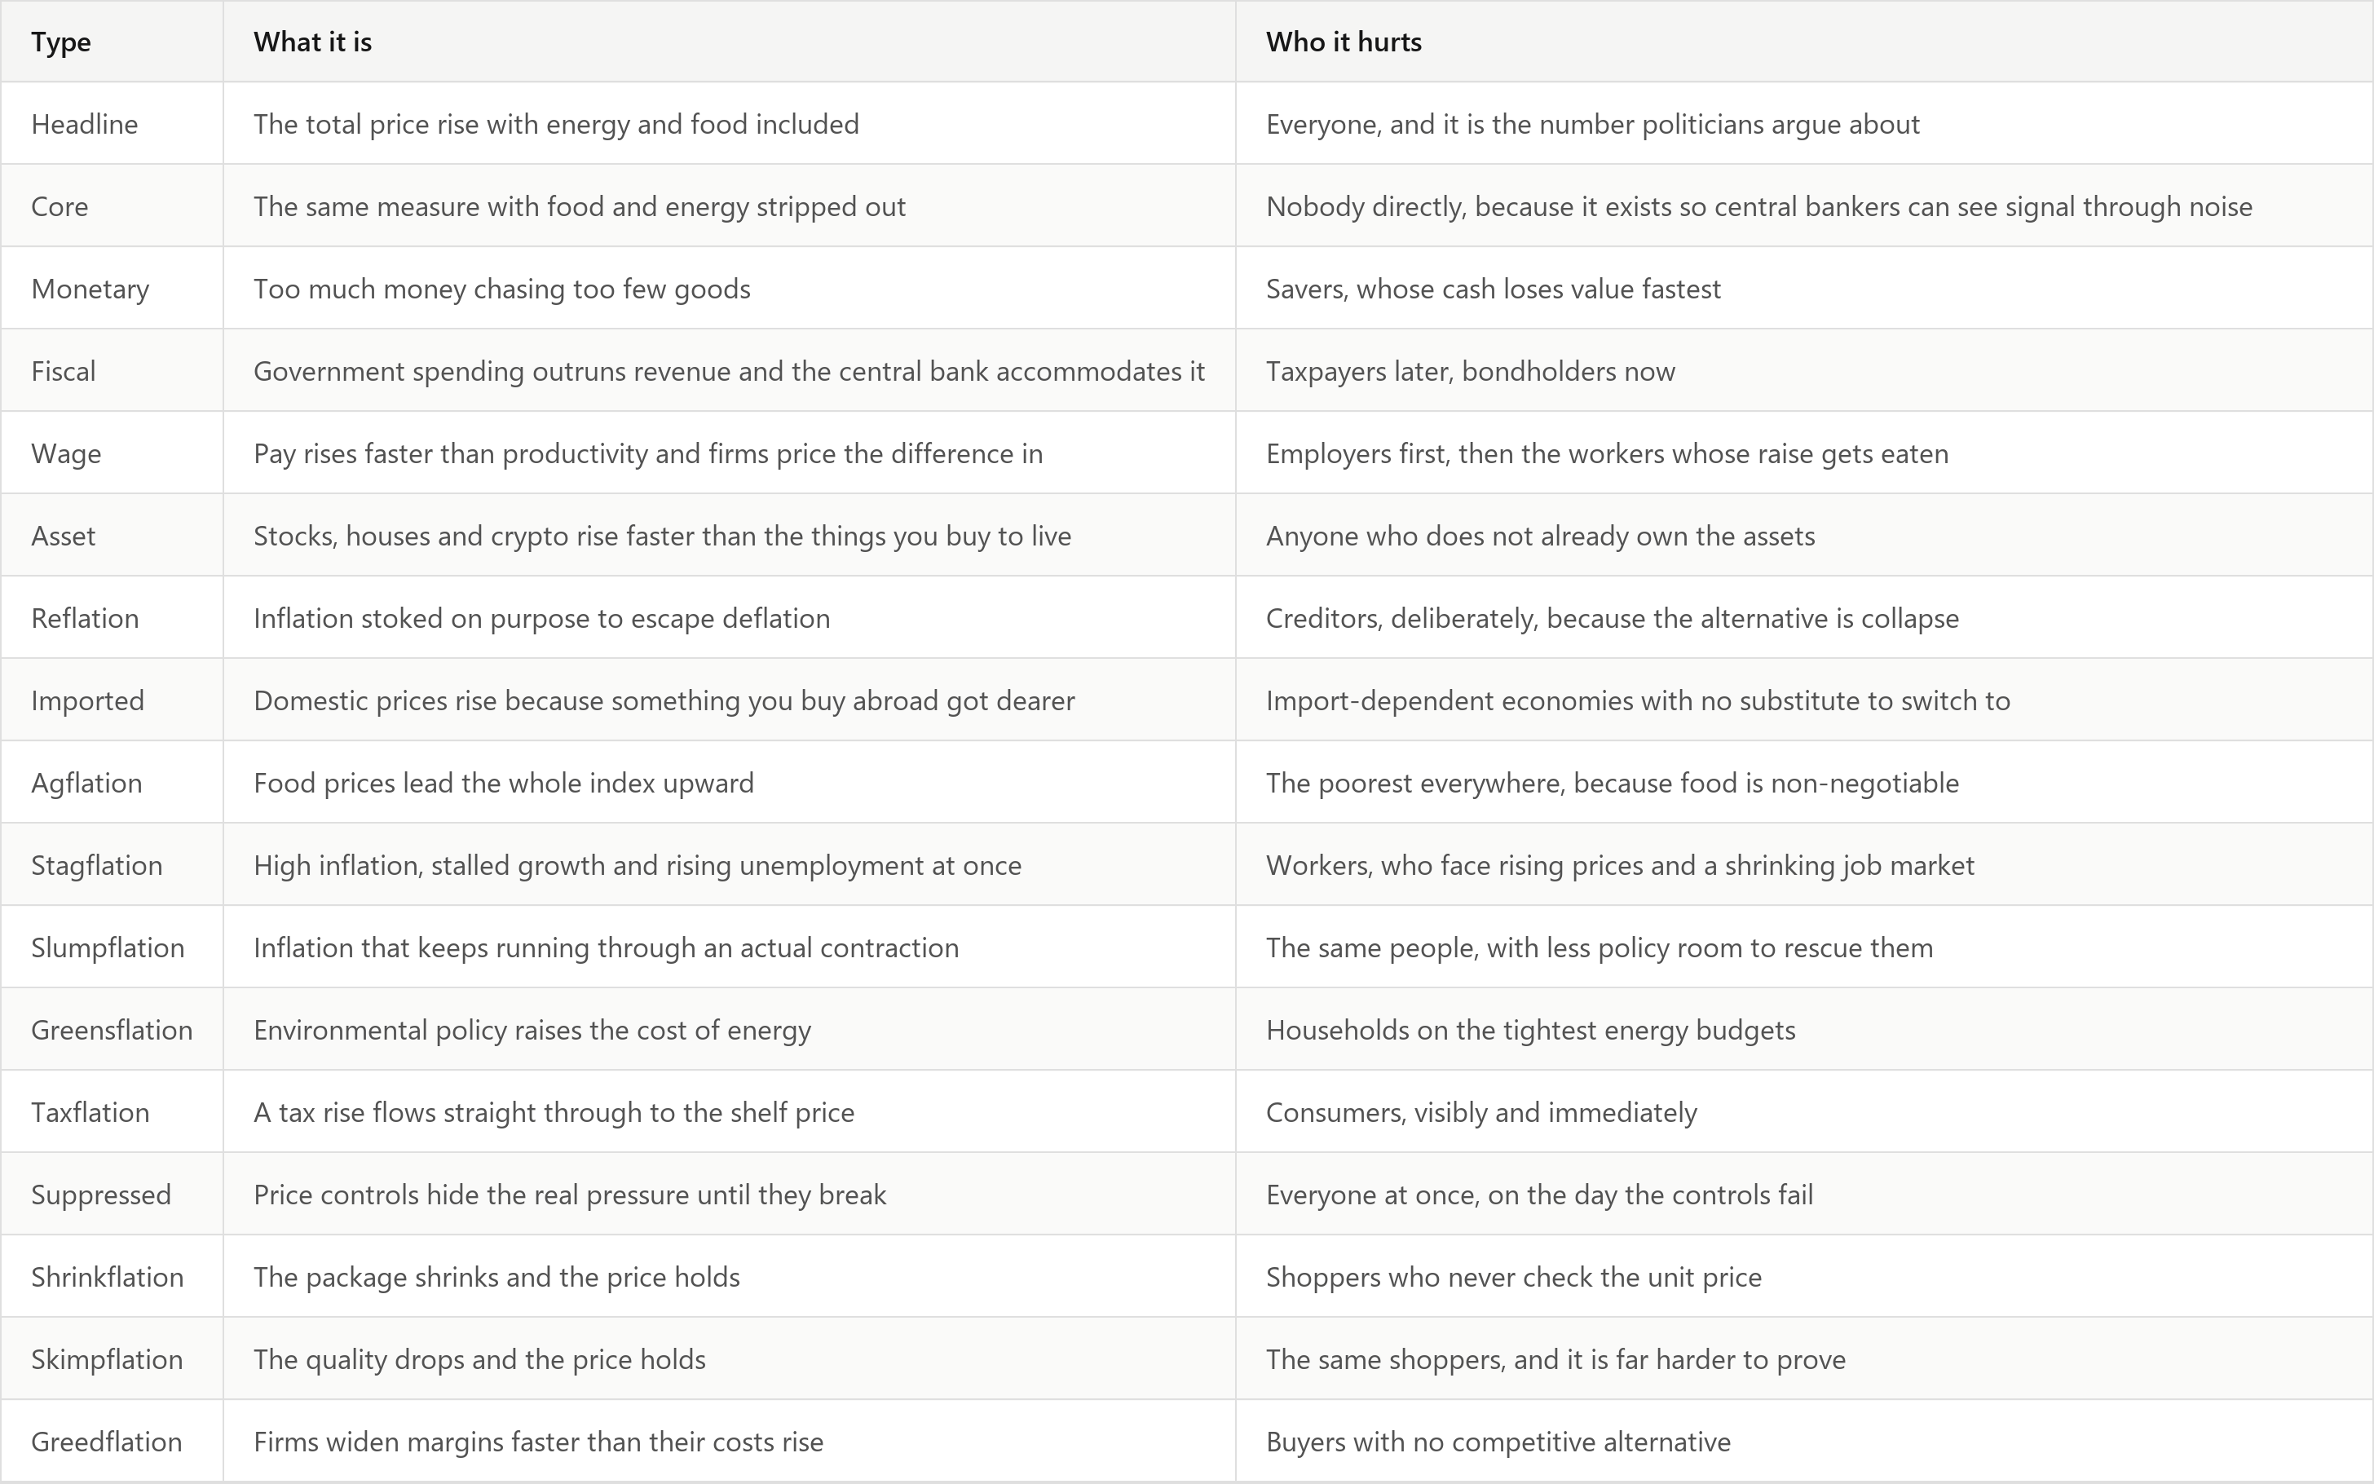Viewport: 2374px width, 1484px height.
Task: Select the Imported type cell
Action: click(87, 700)
